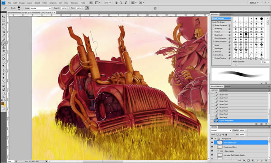Screen dimensions: 271x163
Task: Enable Texture checkbox in Brushes panel
Action: coord(214,32)
